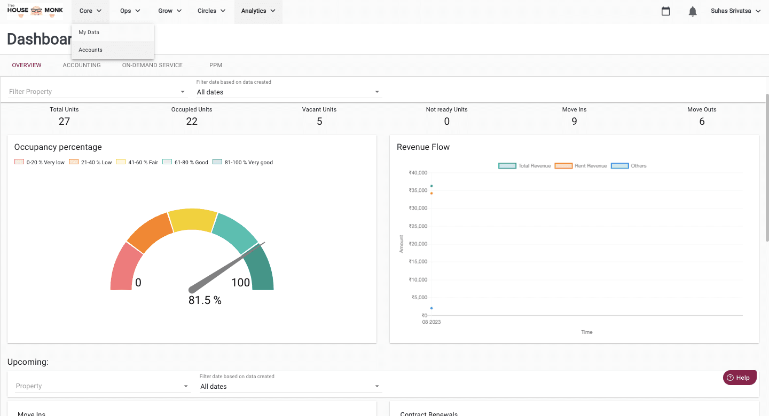Open the calendar icon in header
Viewport: 769px width, 416px height.
tap(665, 11)
